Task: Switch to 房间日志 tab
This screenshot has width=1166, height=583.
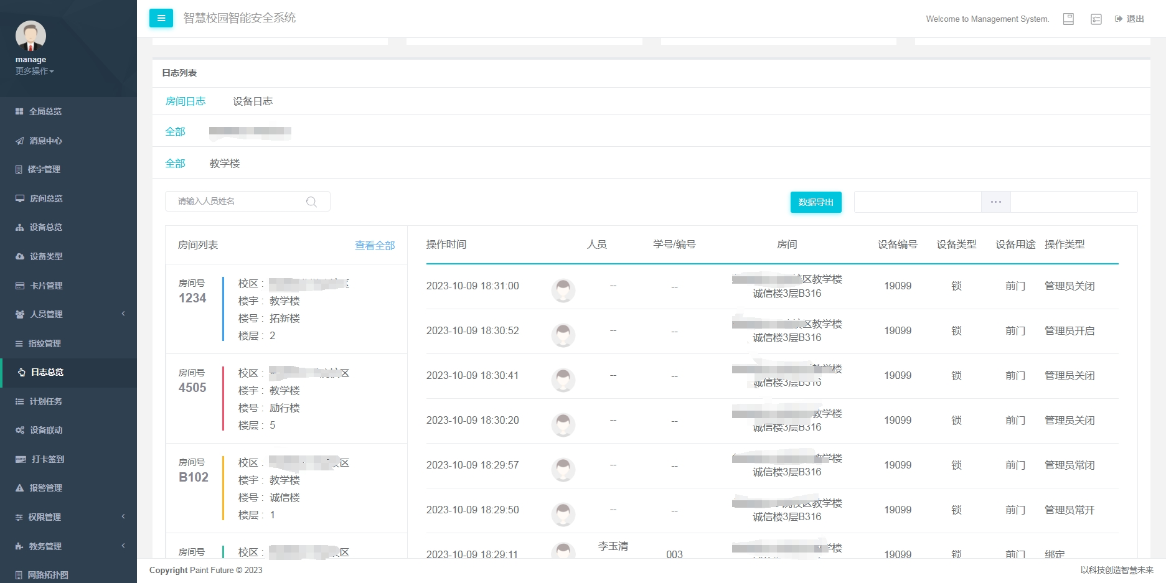Action: pyautogui.click(x=186, y=101)
